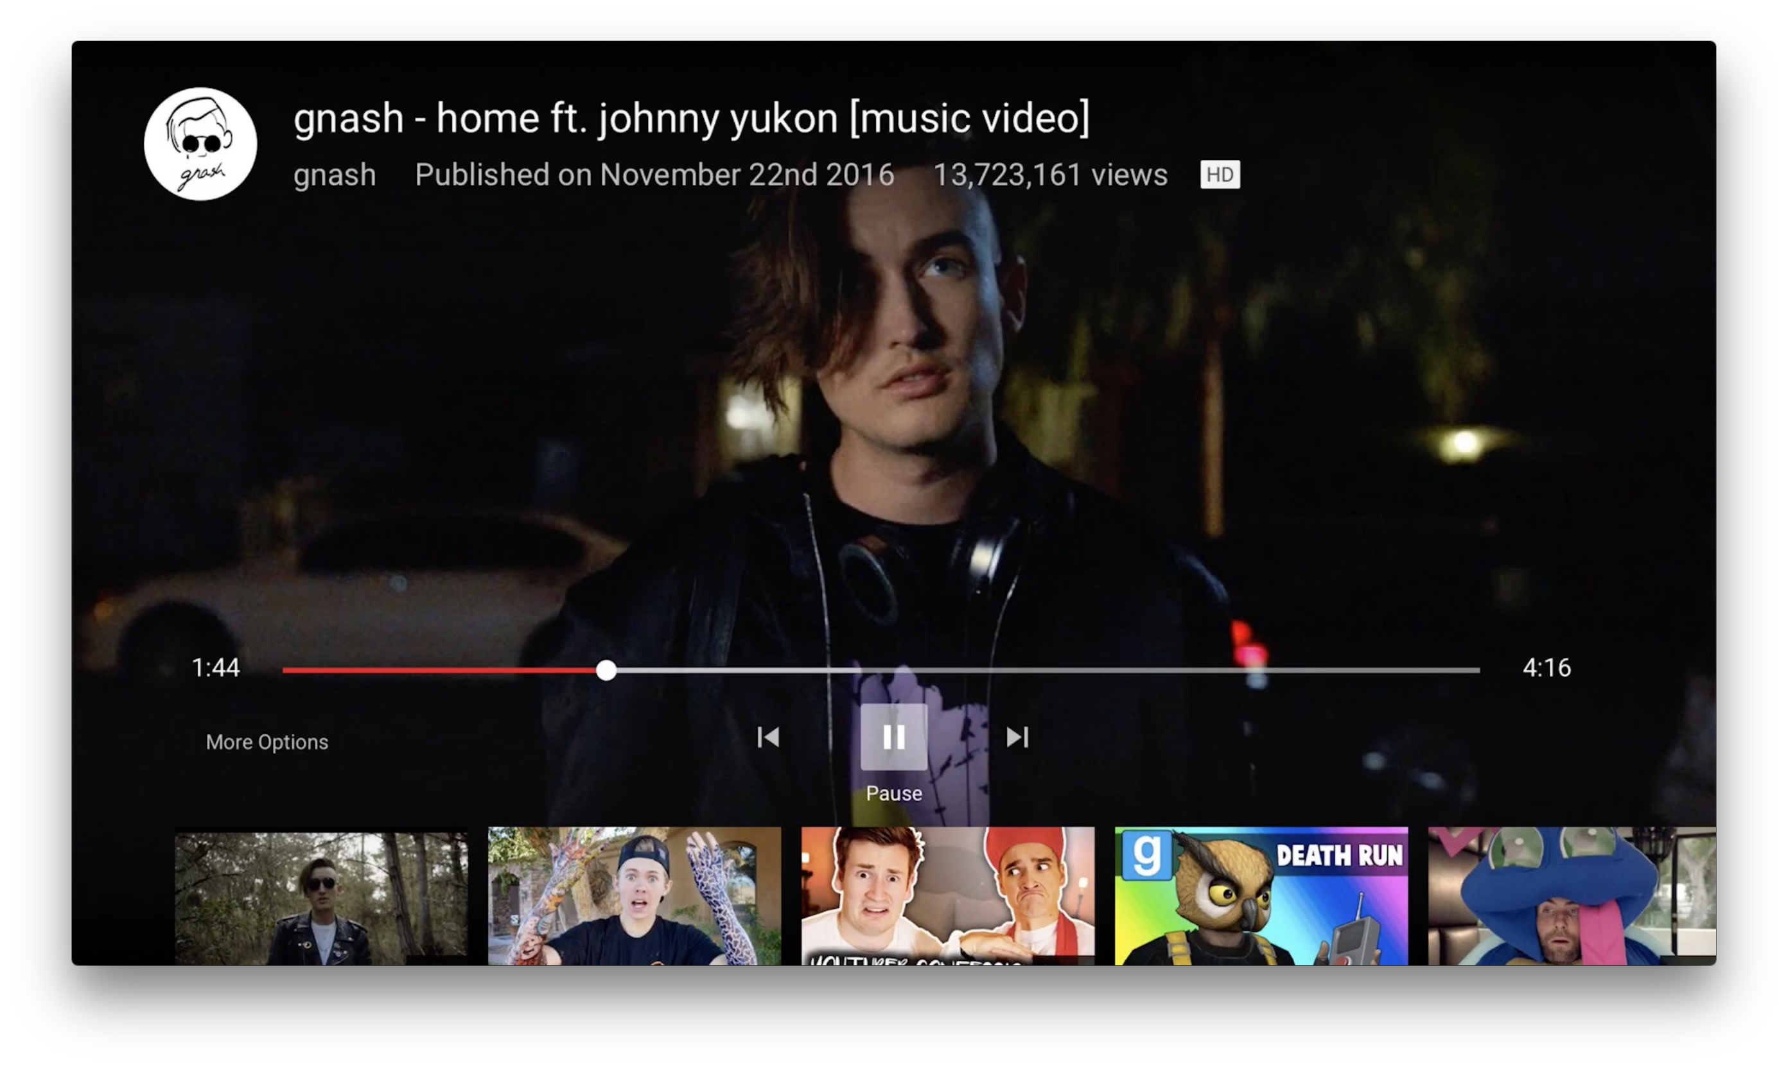The height and width of the screenshot is (1068, 1788).
Task: Pause the playing music video
Action: pyautogui.click(x=893, y=737)
